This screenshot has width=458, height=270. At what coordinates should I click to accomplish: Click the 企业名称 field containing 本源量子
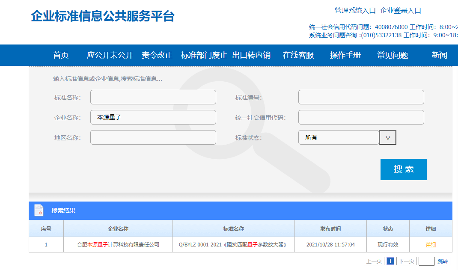[x=153, y=117]
